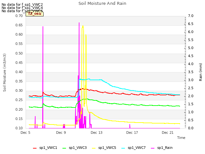Click the 0.35 soil moisture tick label

(19, 81)
